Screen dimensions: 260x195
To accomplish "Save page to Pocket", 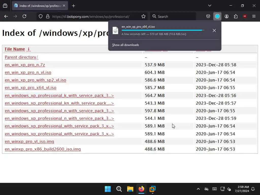I will coord(208,16).
